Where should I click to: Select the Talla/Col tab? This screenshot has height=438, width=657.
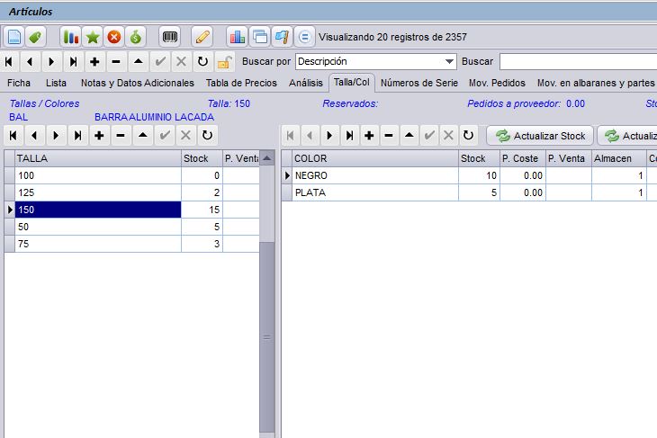point(352,83)
